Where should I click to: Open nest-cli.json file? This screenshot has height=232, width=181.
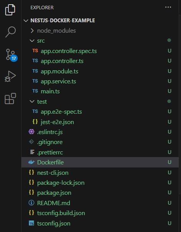point(100,173)
